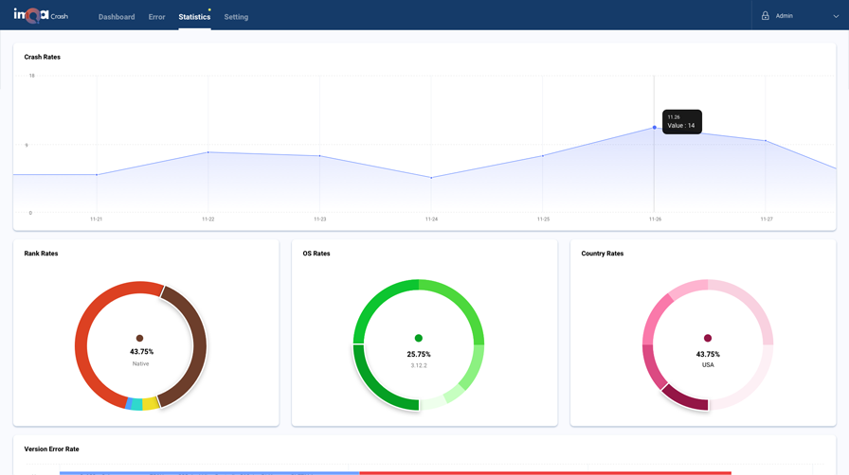Click the dark crimson USA segment in Country Rates
The width and height of the screenshot is (849, 475).
683,398
